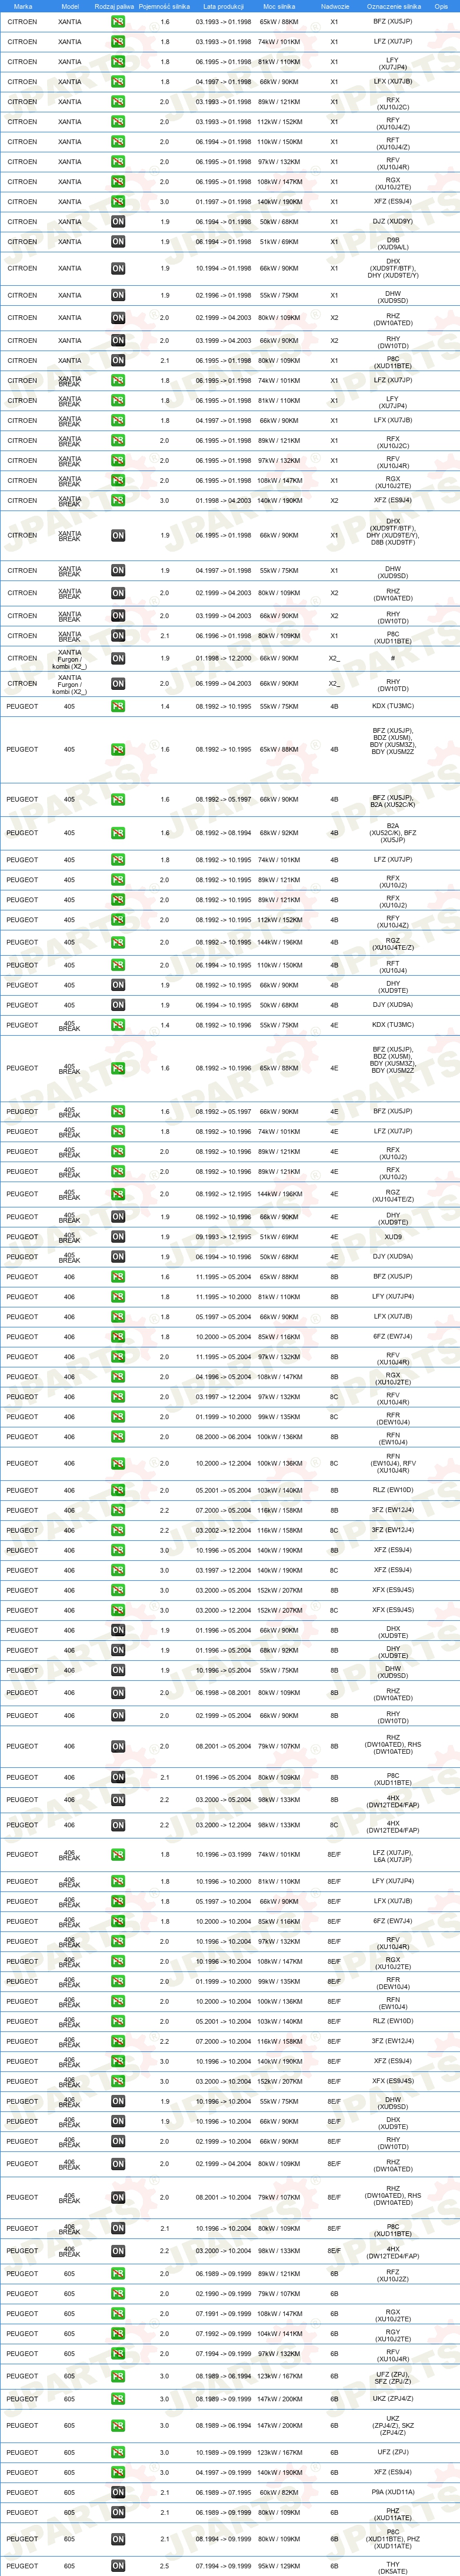
Task: Click diesel ON icon in 406 Break 4HX row
Action: coord(118,2252)
